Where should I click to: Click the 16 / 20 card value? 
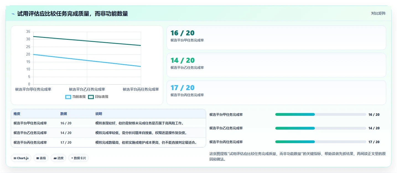pos(183,33)
